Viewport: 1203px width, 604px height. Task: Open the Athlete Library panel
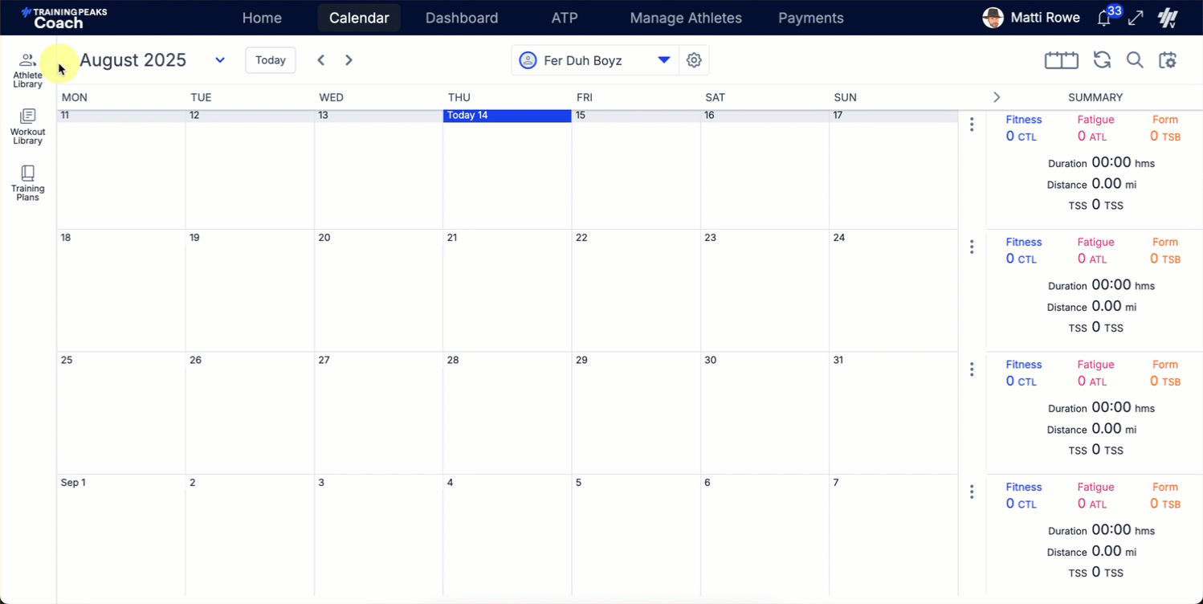click(27, 70)
